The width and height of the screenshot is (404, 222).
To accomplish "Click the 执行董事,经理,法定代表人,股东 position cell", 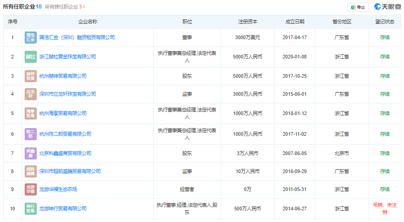I will pyautogui.click(x=187, y=209).
